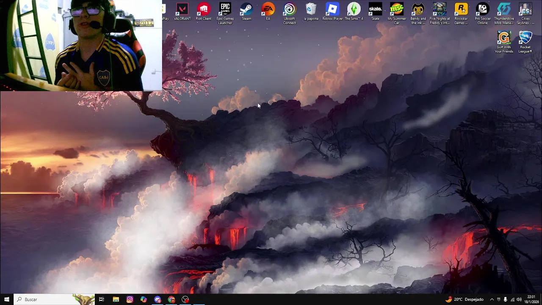The width and height of the screenshot is (542, 305).
Task: Open Task View on the taskbar
Action: 102,299
